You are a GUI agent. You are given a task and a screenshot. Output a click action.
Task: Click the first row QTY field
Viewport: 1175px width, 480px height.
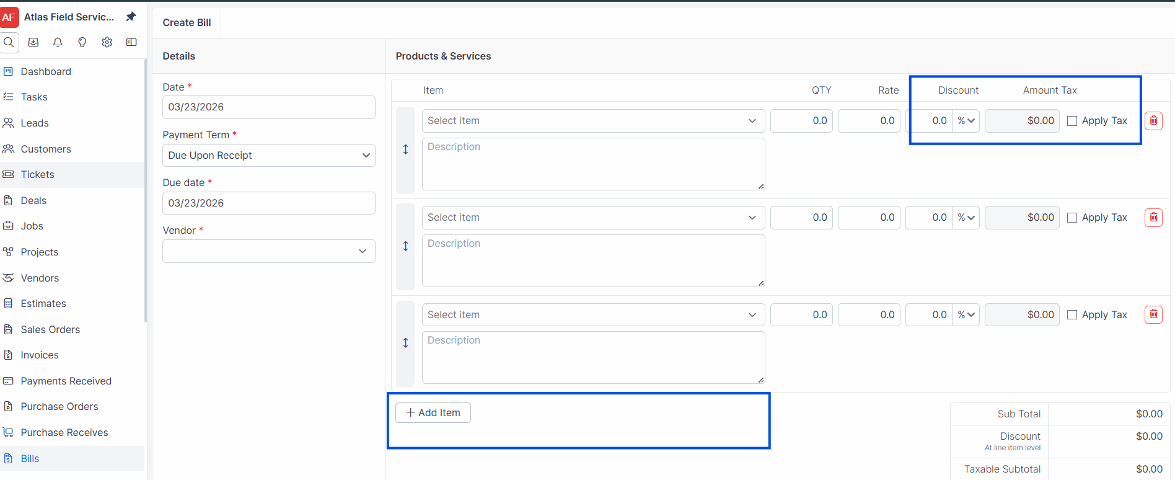point(801,121)
